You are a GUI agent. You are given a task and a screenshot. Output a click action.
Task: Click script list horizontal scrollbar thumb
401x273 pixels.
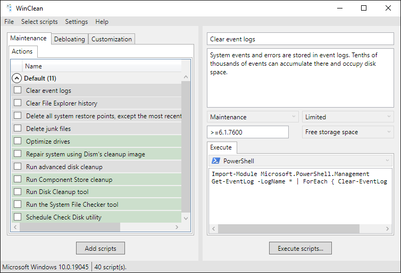point(70,227)
